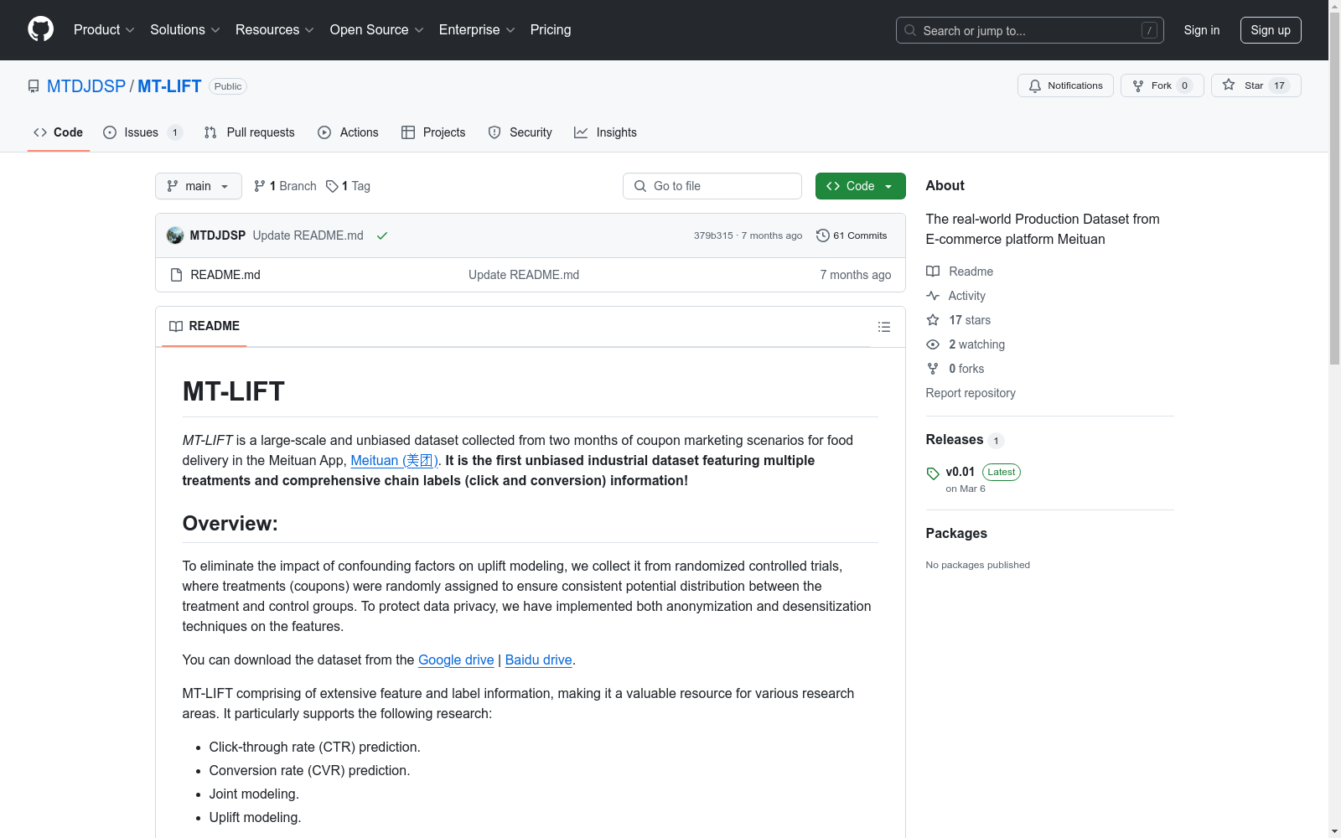Open the MT-LIFT repository link

click(x=169, y=86)
